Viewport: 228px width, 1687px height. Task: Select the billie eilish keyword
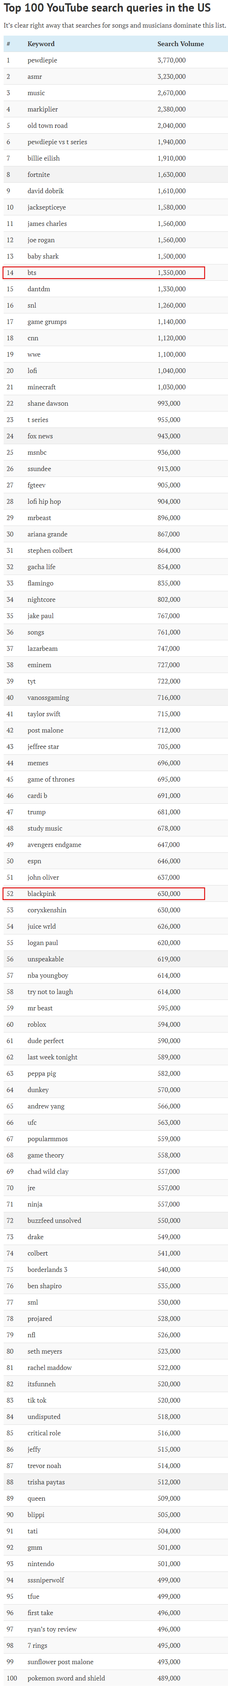[43, 158]
